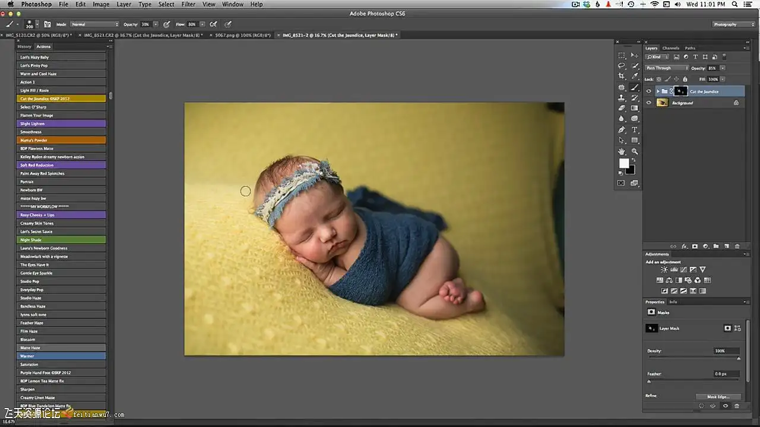Open the brush Mode dropdown

coord(95,24)
